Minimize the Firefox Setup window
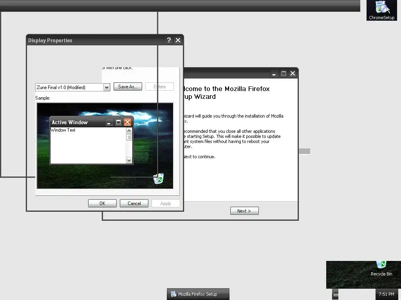The width and height of the screenshot is (401, 300). 274,74
